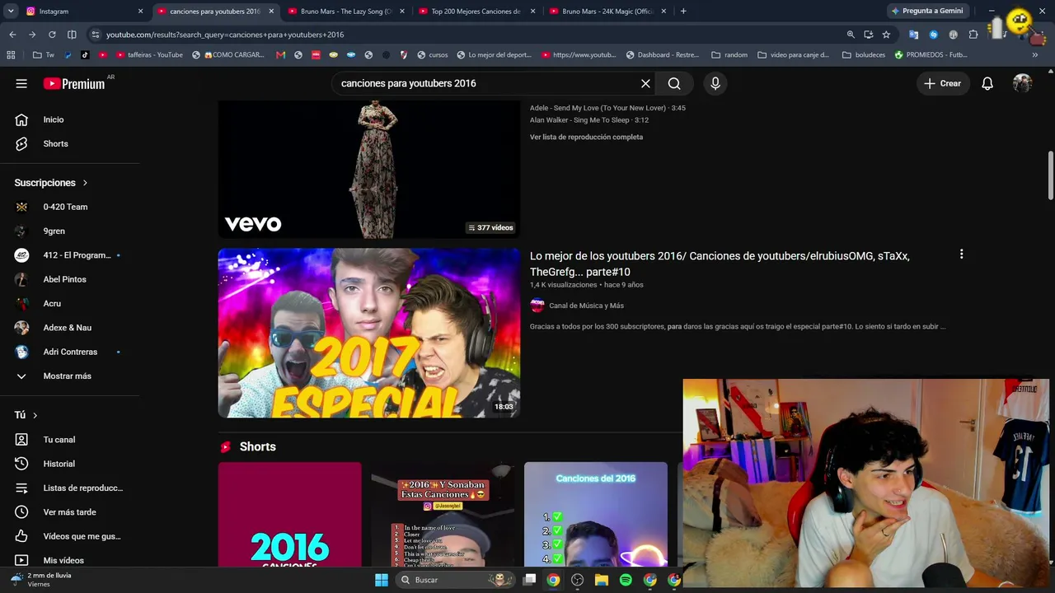
Task: Open Ver más tarde list
Action: [x=70, y=512]
